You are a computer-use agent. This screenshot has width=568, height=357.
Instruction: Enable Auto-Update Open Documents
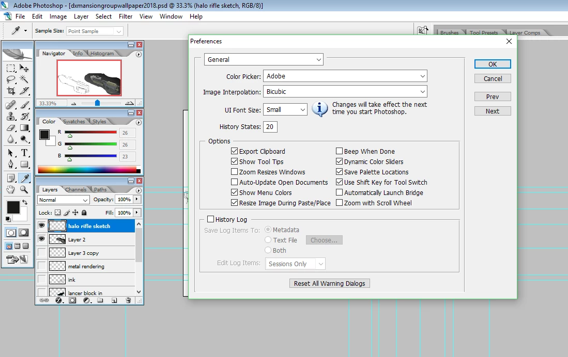pyautogui.click(x=234, y=182)
